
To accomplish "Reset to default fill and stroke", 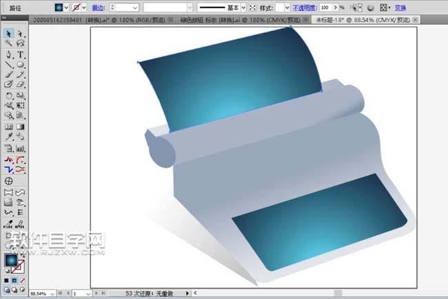I will (x=7, y=271).
